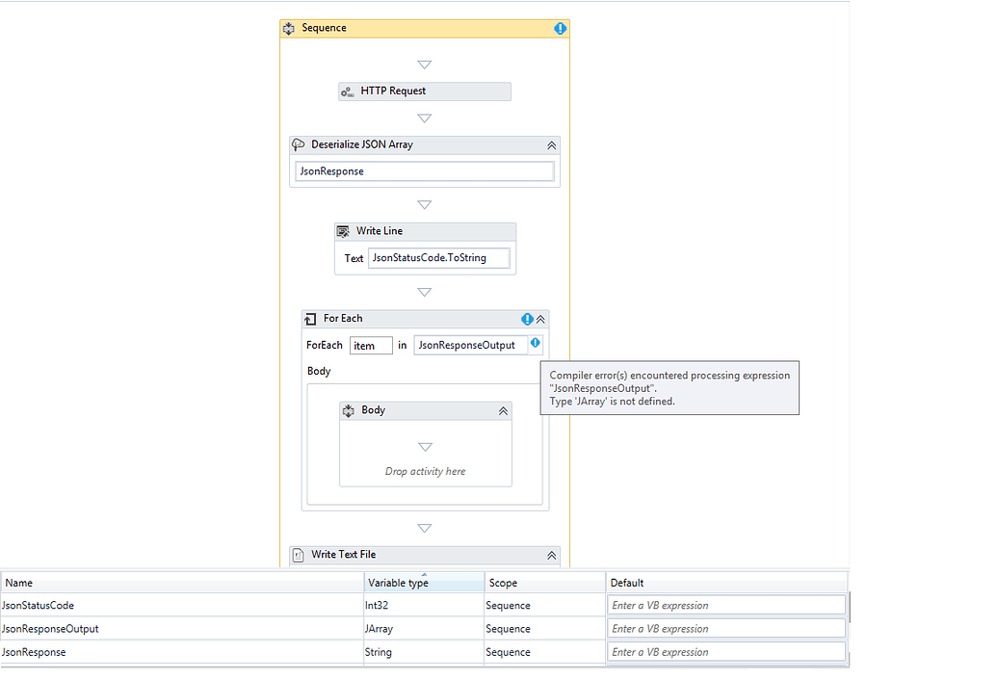Collapse the Deserialize JSON Array activity

551,144
